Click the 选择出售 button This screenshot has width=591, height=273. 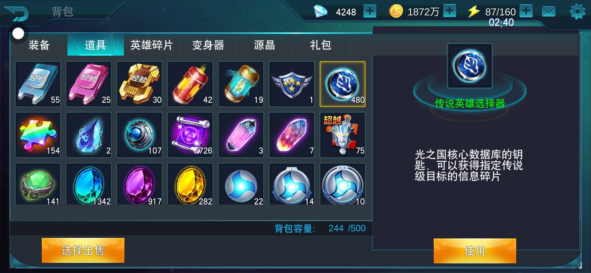[83, 250]
